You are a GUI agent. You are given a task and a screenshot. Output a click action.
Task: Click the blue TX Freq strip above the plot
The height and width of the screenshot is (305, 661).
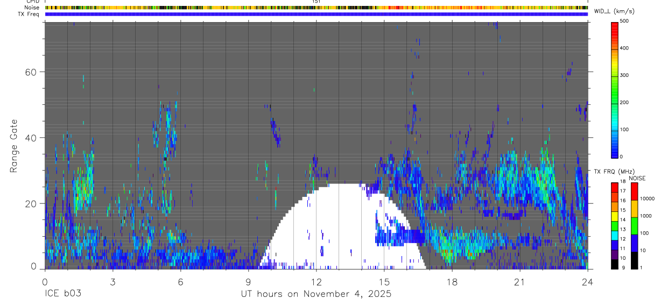coord(317,14)
